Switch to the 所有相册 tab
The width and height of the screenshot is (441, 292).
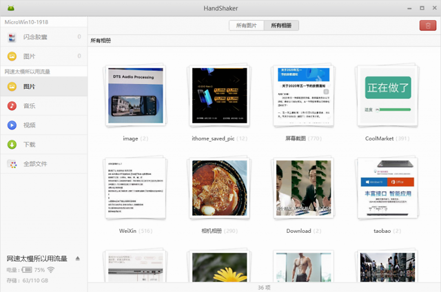tap(281, 25)
